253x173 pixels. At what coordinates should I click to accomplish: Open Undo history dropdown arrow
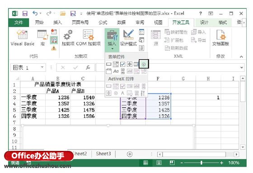point(41,14)
